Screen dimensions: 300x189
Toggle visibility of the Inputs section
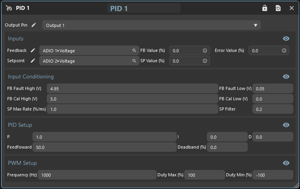286,38
